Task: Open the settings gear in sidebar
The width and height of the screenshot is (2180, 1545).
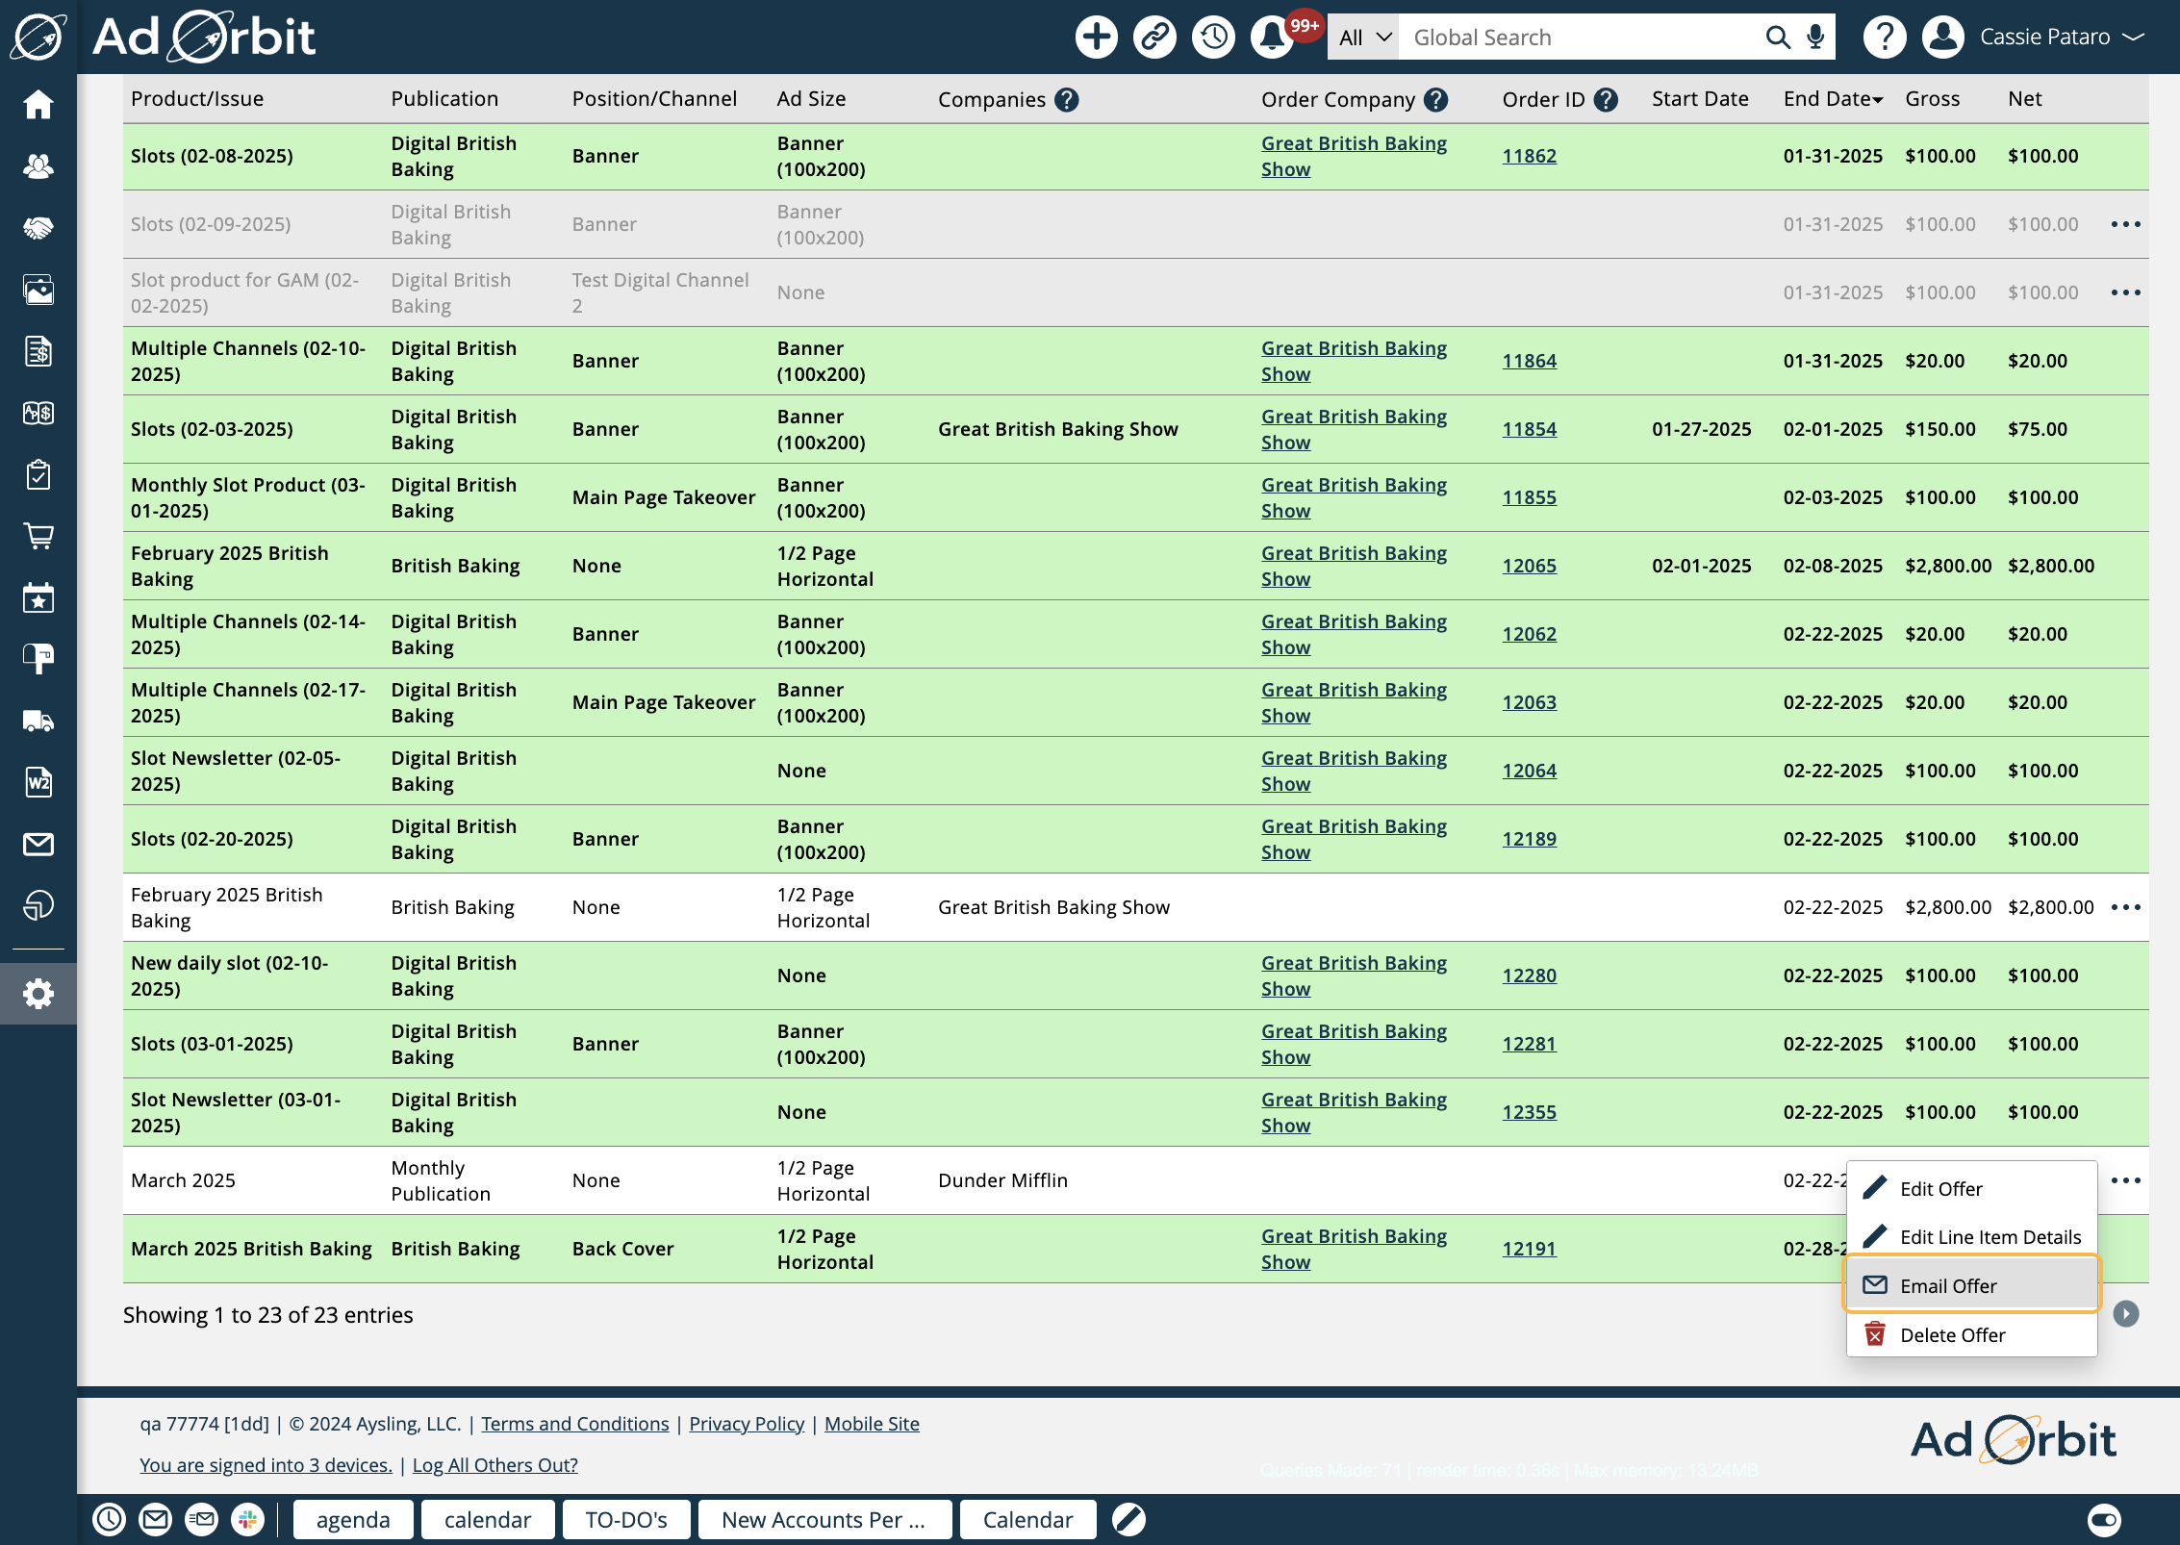Action: [38, 994]
